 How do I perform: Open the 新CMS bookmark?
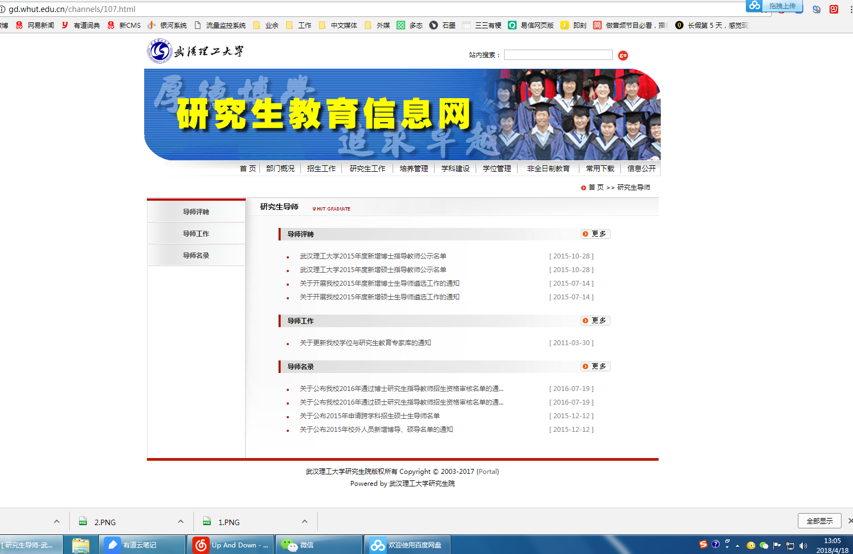click(124, 25)
